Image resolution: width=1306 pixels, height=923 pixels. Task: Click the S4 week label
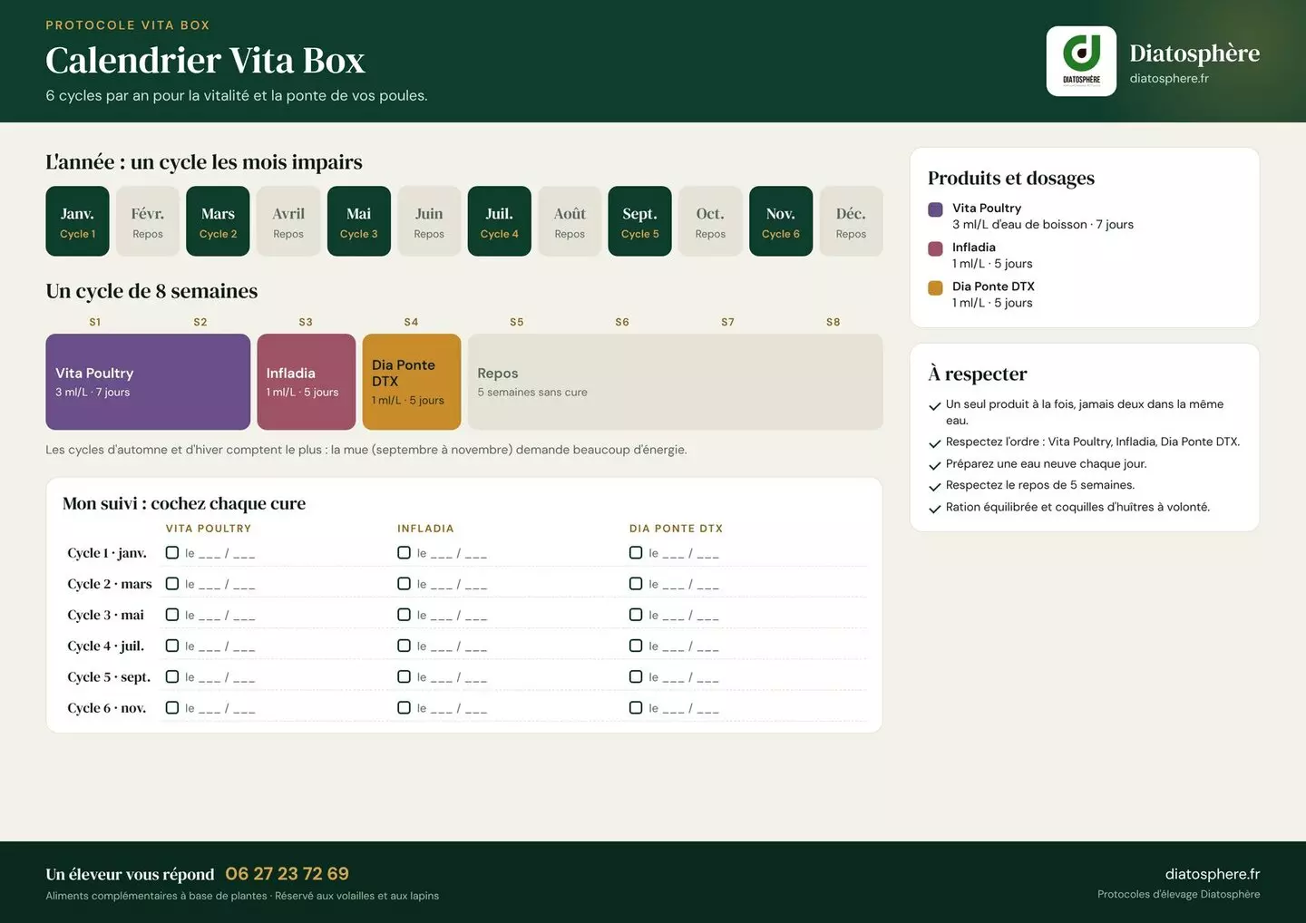[x=411, y=322]
